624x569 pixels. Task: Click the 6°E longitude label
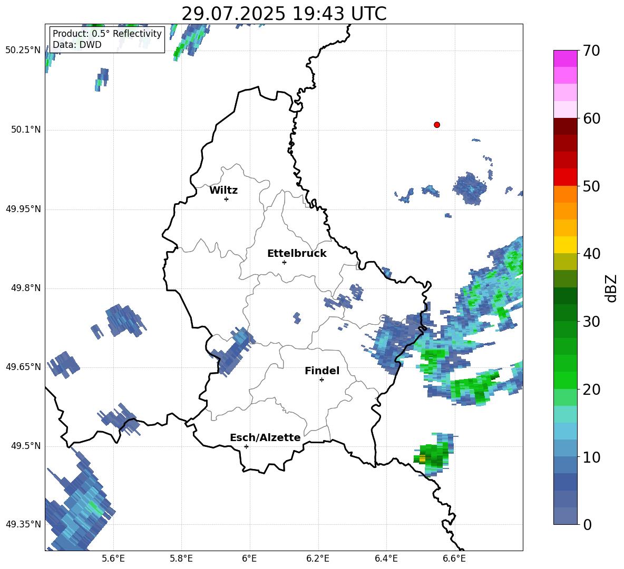249,558
